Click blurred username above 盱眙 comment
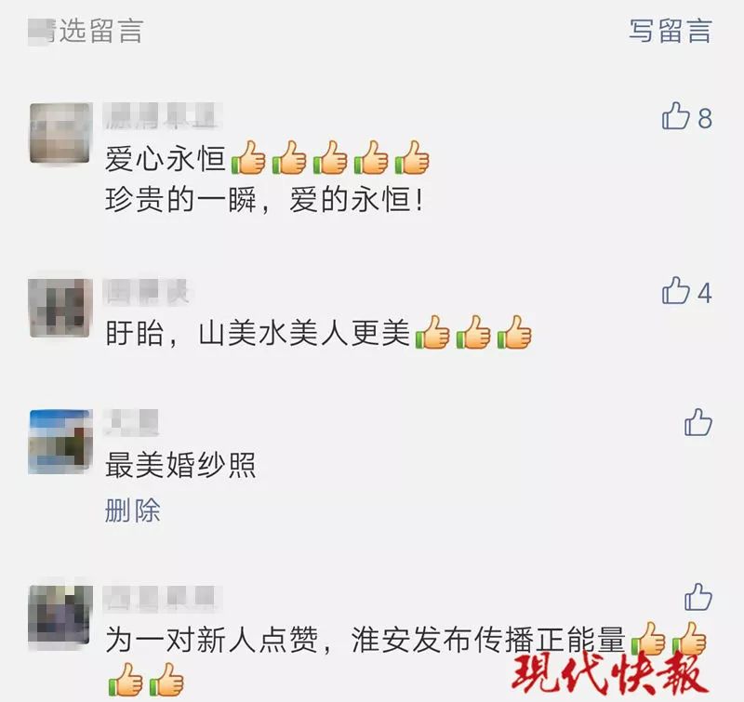This screenshot has width=744, height=702. (x=146, y=291)
